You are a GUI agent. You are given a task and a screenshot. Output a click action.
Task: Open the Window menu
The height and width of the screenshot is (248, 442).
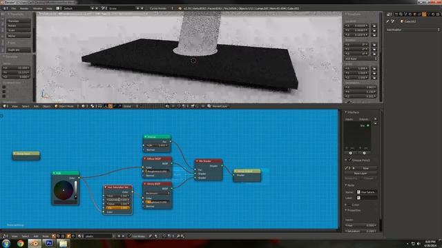tap(37, 8)
